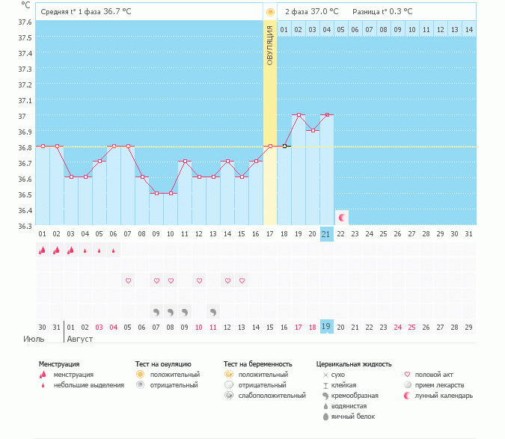Click the сухо cervical fluid legend icon
The width and height of the screenshot is (505, 439).
coord(325,374)
